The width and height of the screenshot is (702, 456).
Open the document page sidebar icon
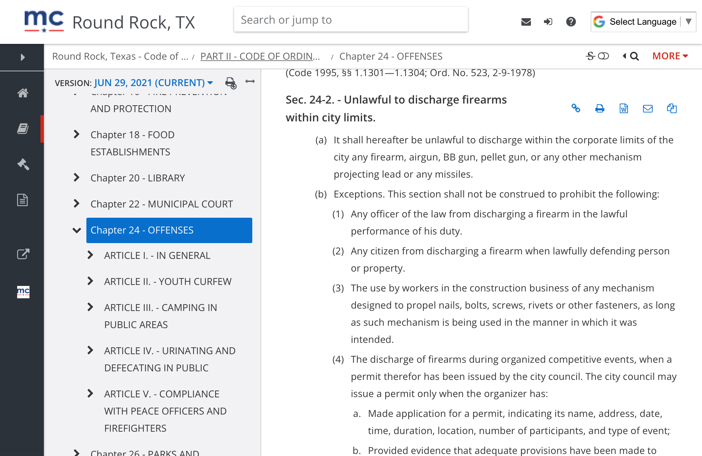(x=22, y=200)
